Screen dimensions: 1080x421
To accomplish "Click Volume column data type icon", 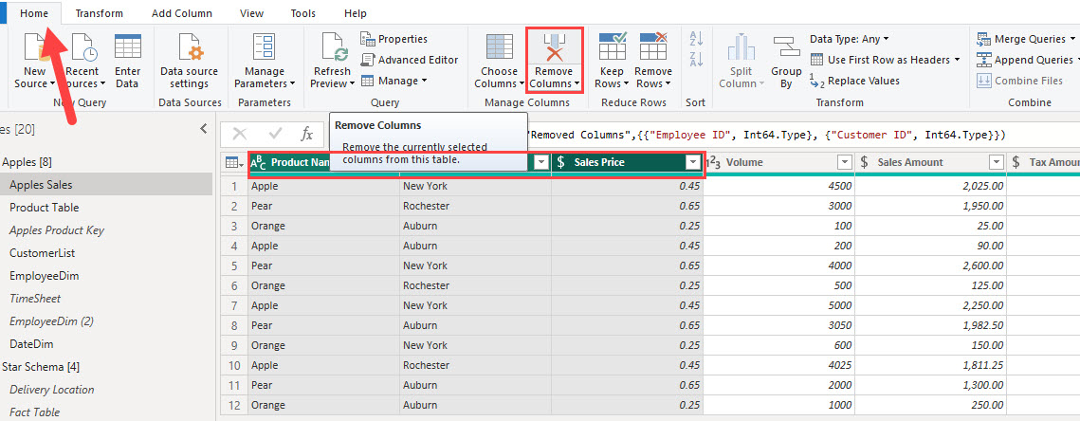I will tap(713, 162).
